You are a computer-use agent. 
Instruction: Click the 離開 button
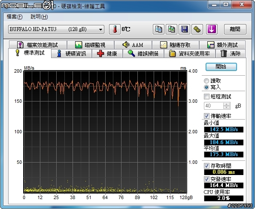[235, 29]
